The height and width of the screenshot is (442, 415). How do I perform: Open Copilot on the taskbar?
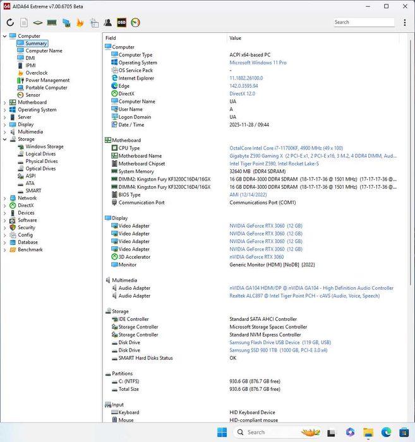click(350, 432)
